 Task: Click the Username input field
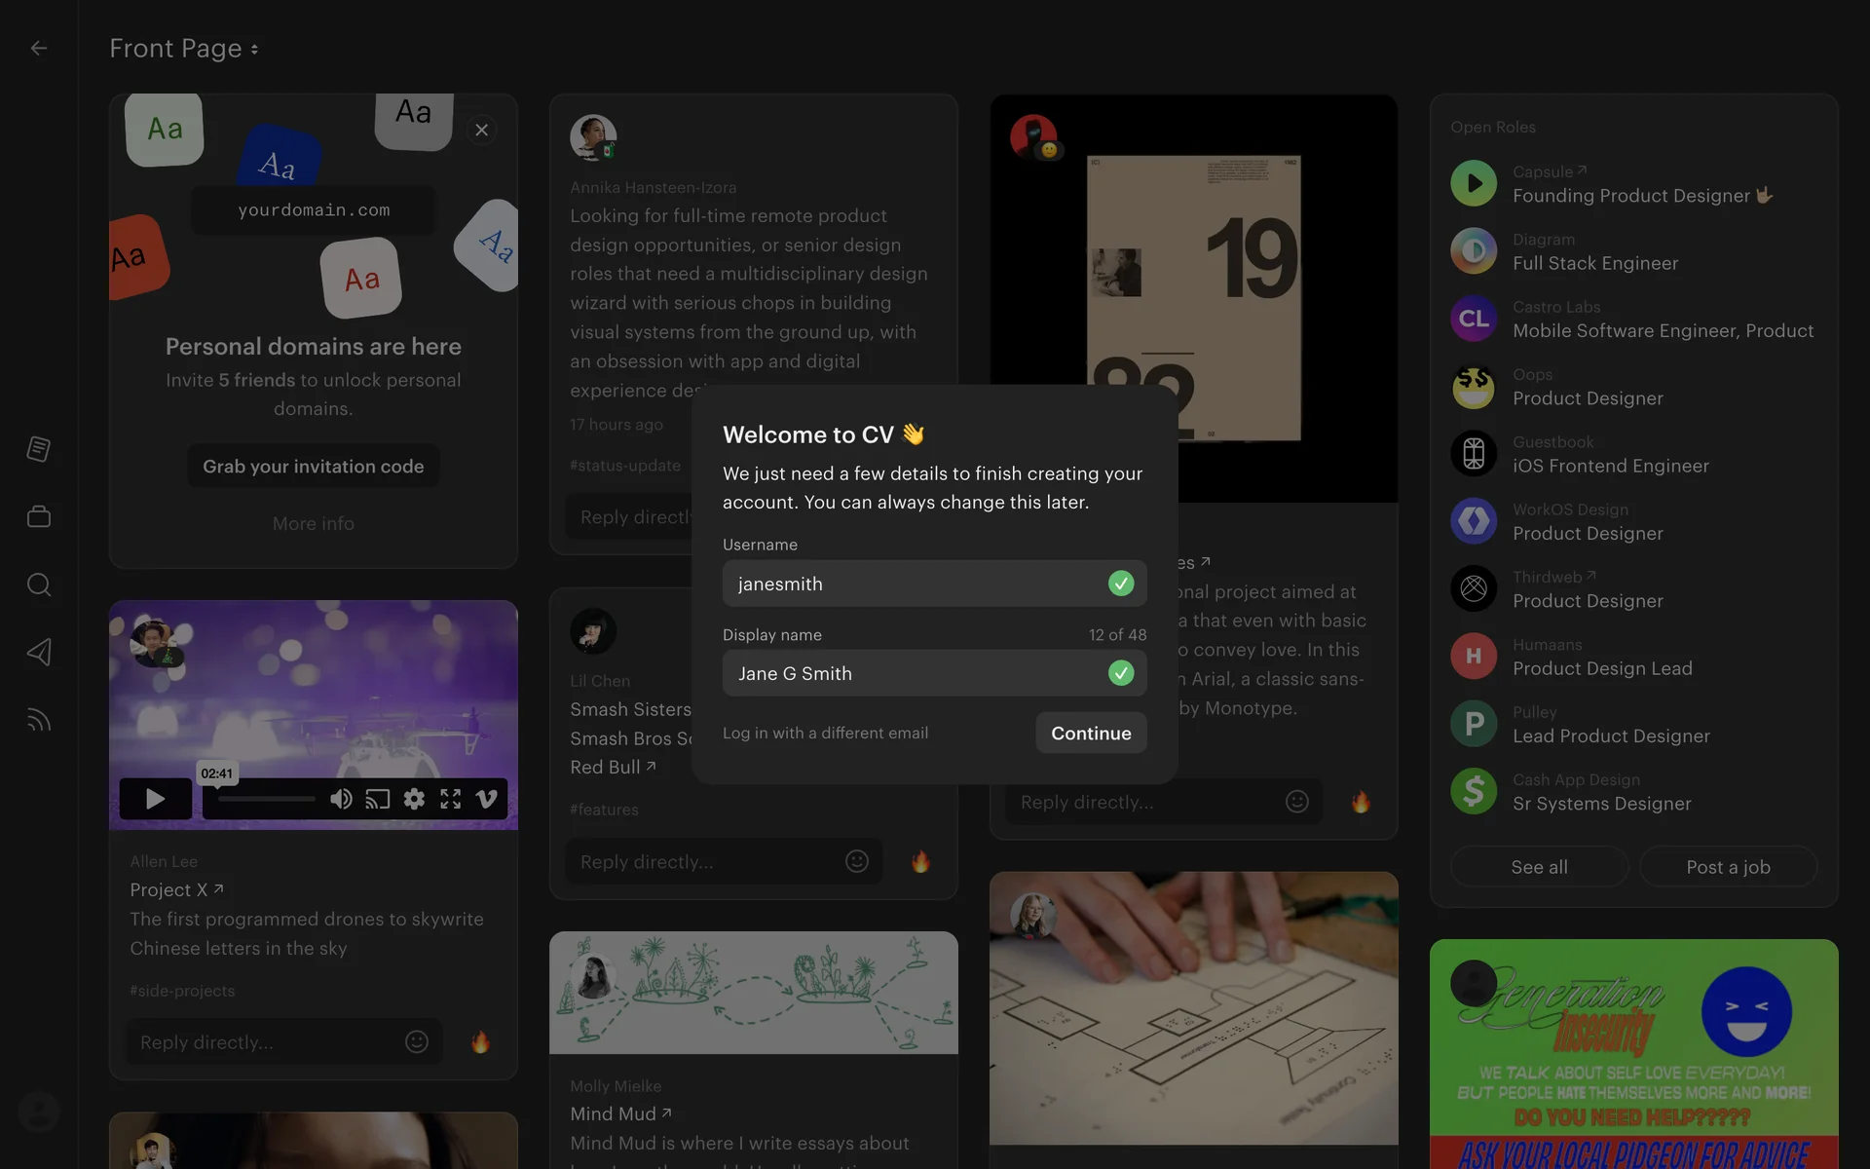point(916,584)
